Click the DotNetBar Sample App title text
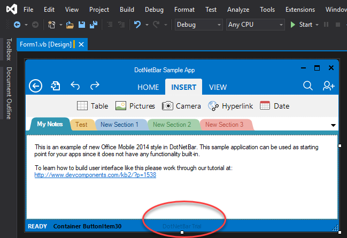The height and width of the screenshot is (238, 347). tap(165, 70)
